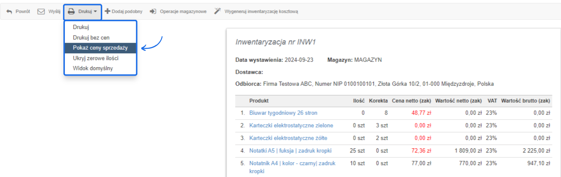
Task: Click the 1 809,00 zł net value
Action: [x=468, y=151]
